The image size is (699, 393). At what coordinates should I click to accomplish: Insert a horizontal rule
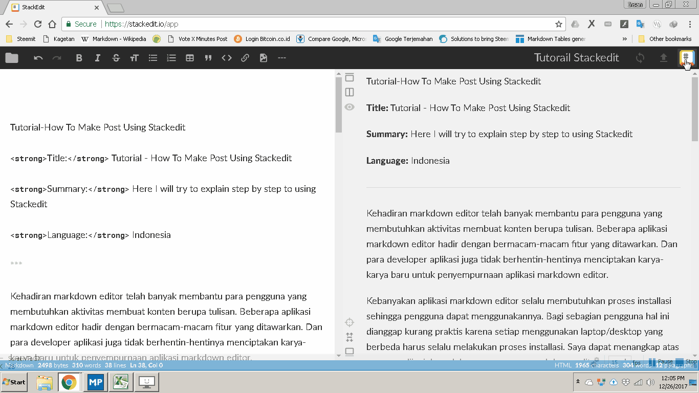coord(282,58)
